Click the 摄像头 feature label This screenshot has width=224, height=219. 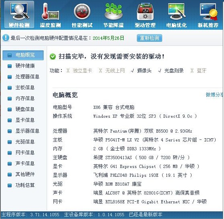(144, 70)
